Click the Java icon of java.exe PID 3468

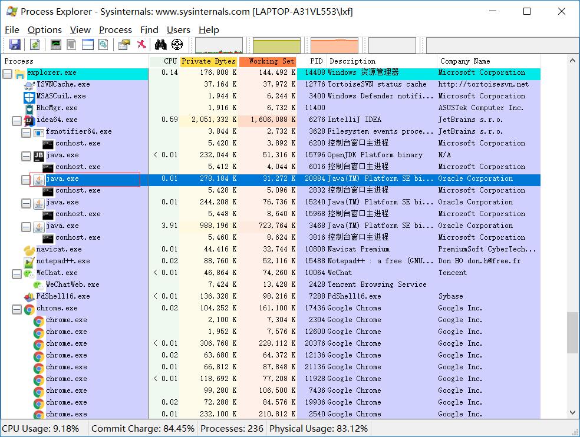(x=39, y=227)
